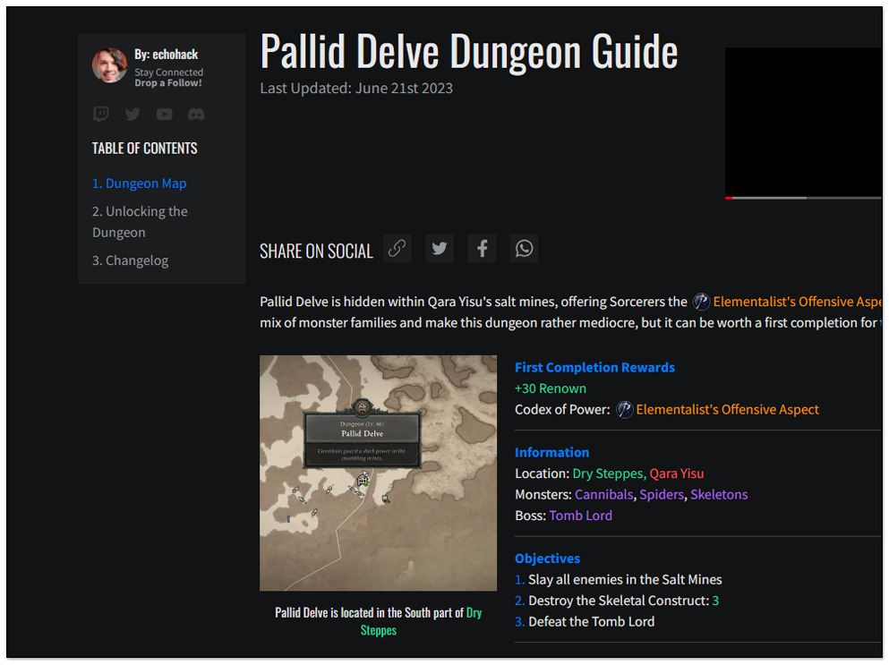Click aspect icon in the intro paragraph

(x=701, y=302)
